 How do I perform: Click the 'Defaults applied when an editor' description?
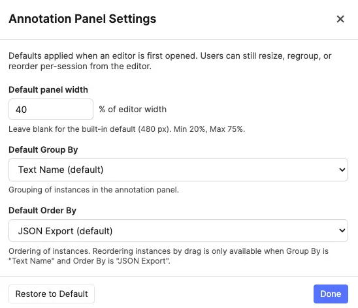pyautogui.click(x=170, y=61)
